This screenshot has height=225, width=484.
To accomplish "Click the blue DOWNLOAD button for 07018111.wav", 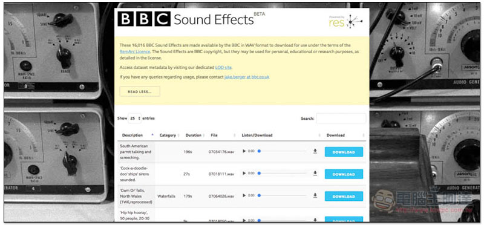I will click(x=344, y=174).
